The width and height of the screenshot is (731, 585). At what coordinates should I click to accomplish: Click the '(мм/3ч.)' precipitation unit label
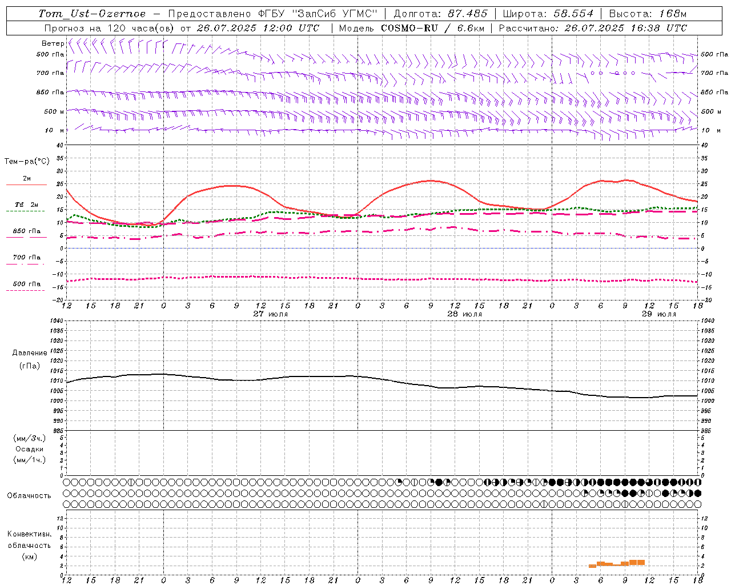tap(30, 439)
